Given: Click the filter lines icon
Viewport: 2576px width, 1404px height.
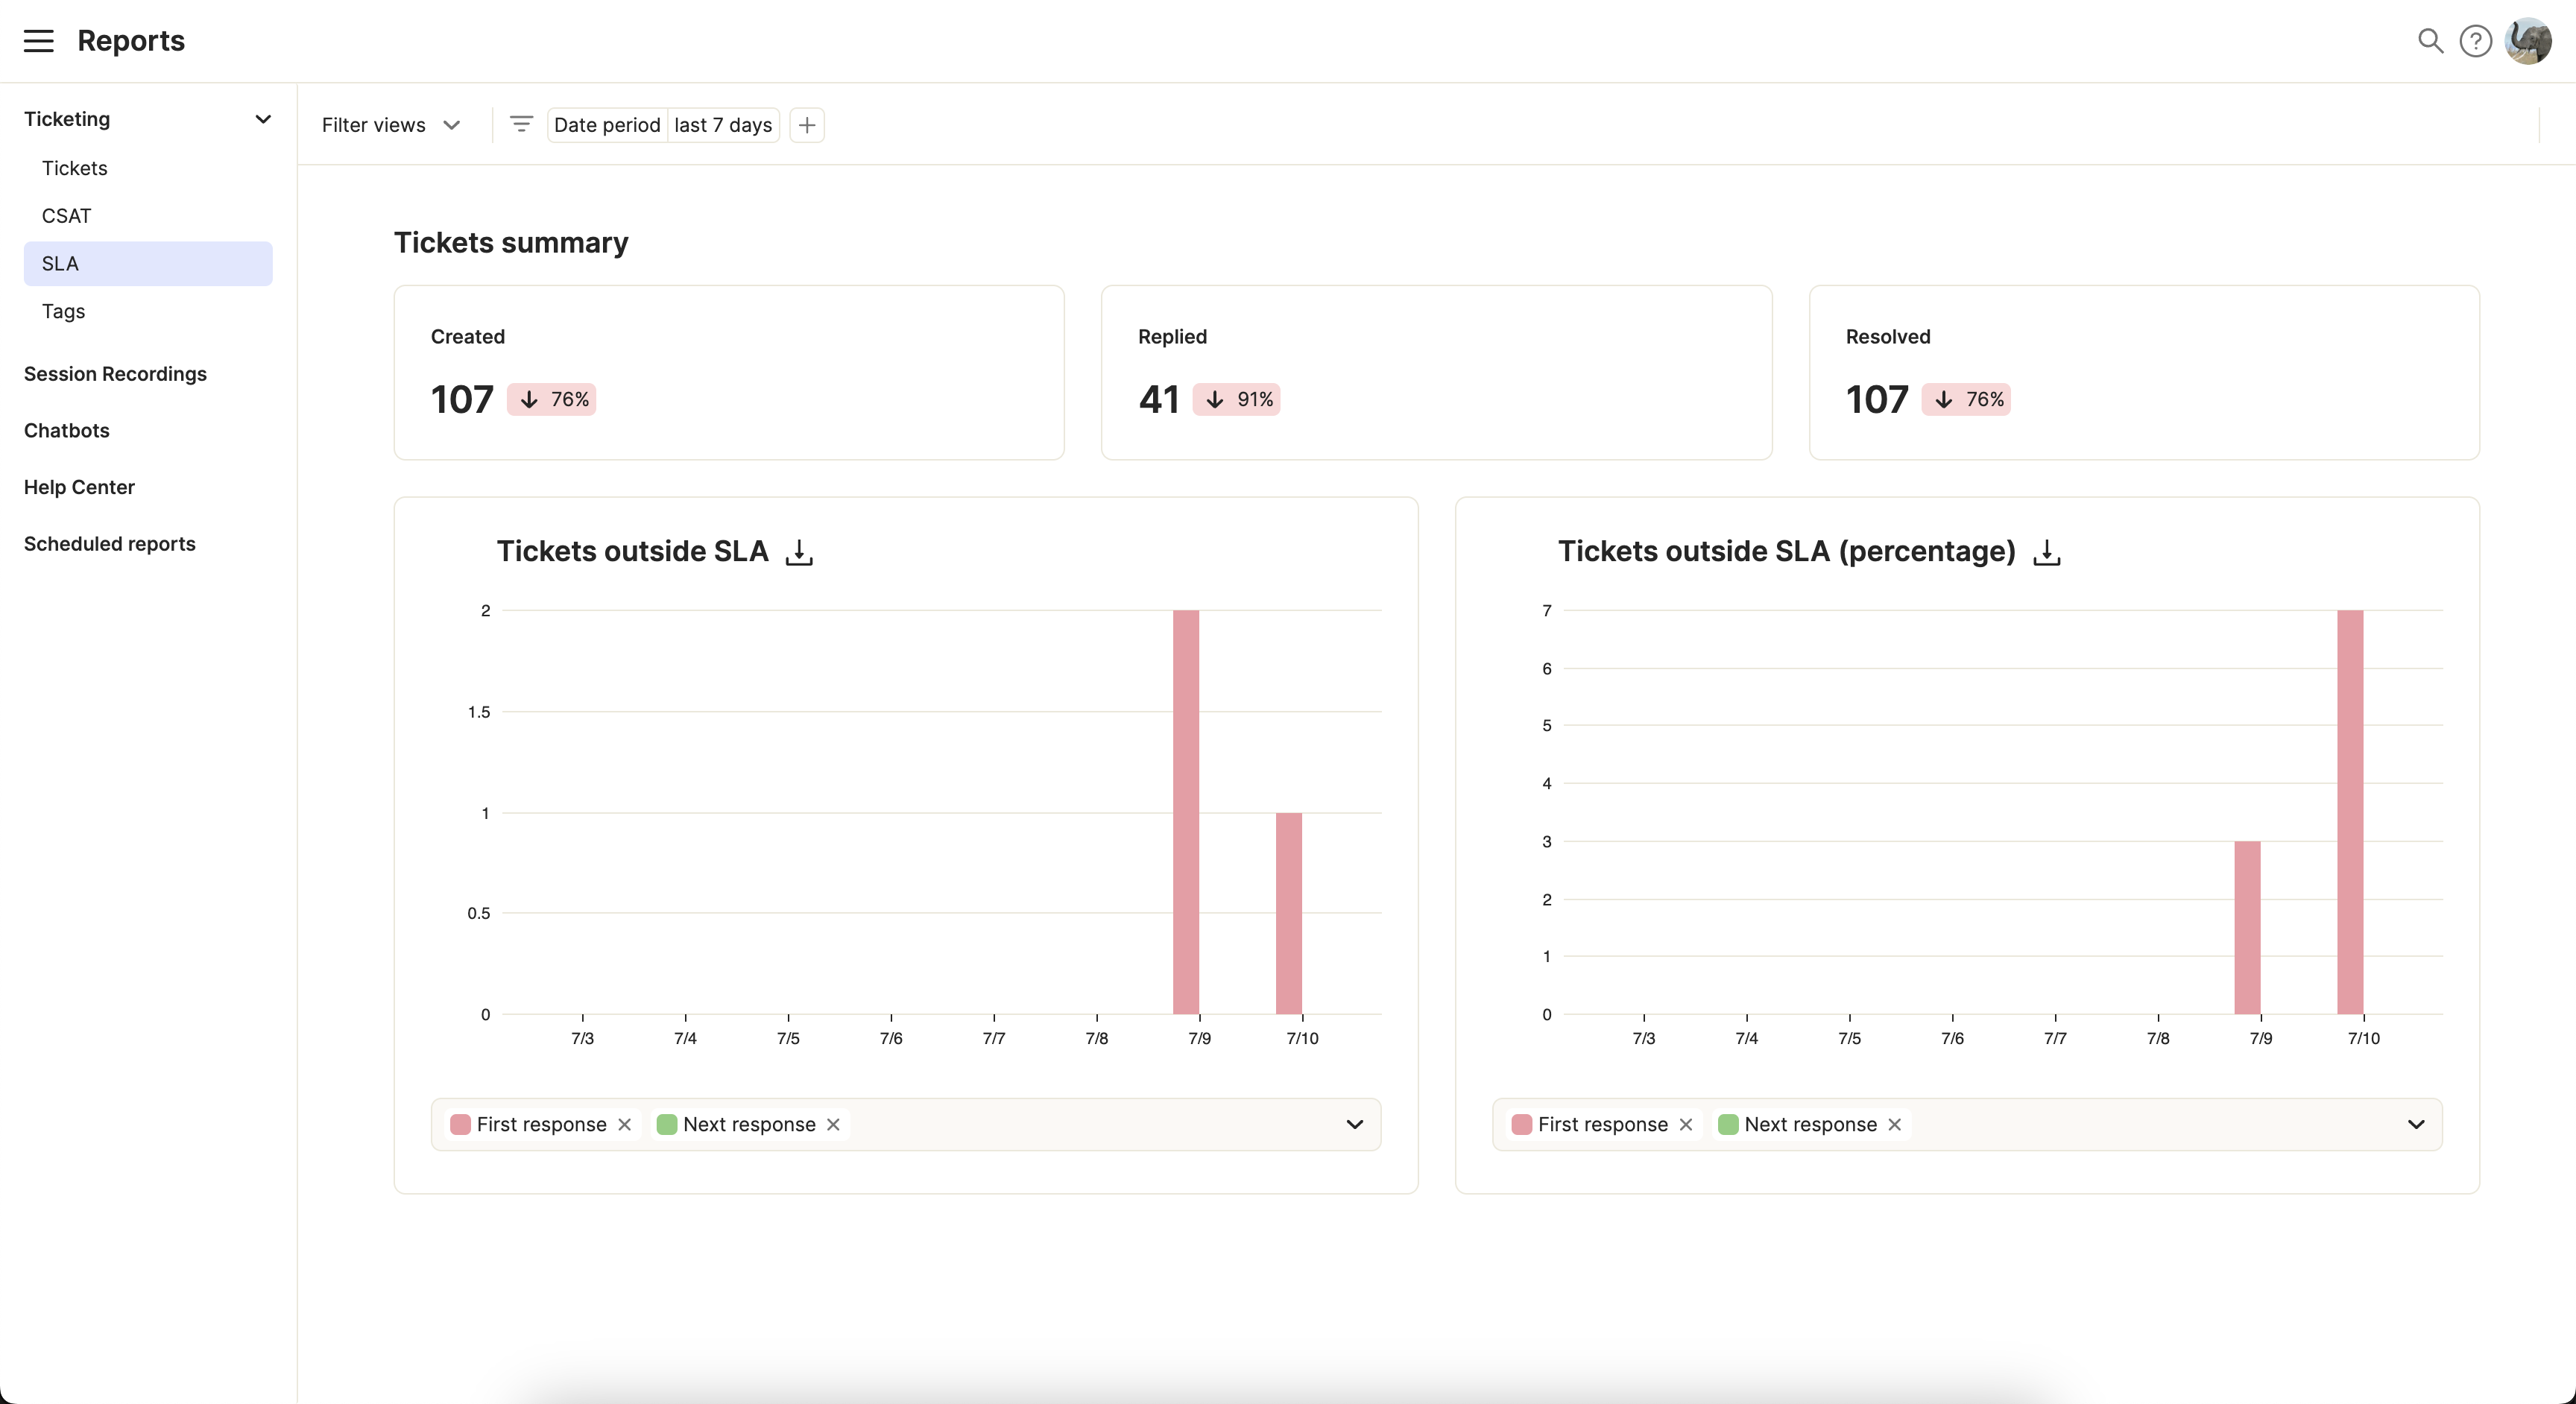Looking at the screenshot, I should point(521,124).
